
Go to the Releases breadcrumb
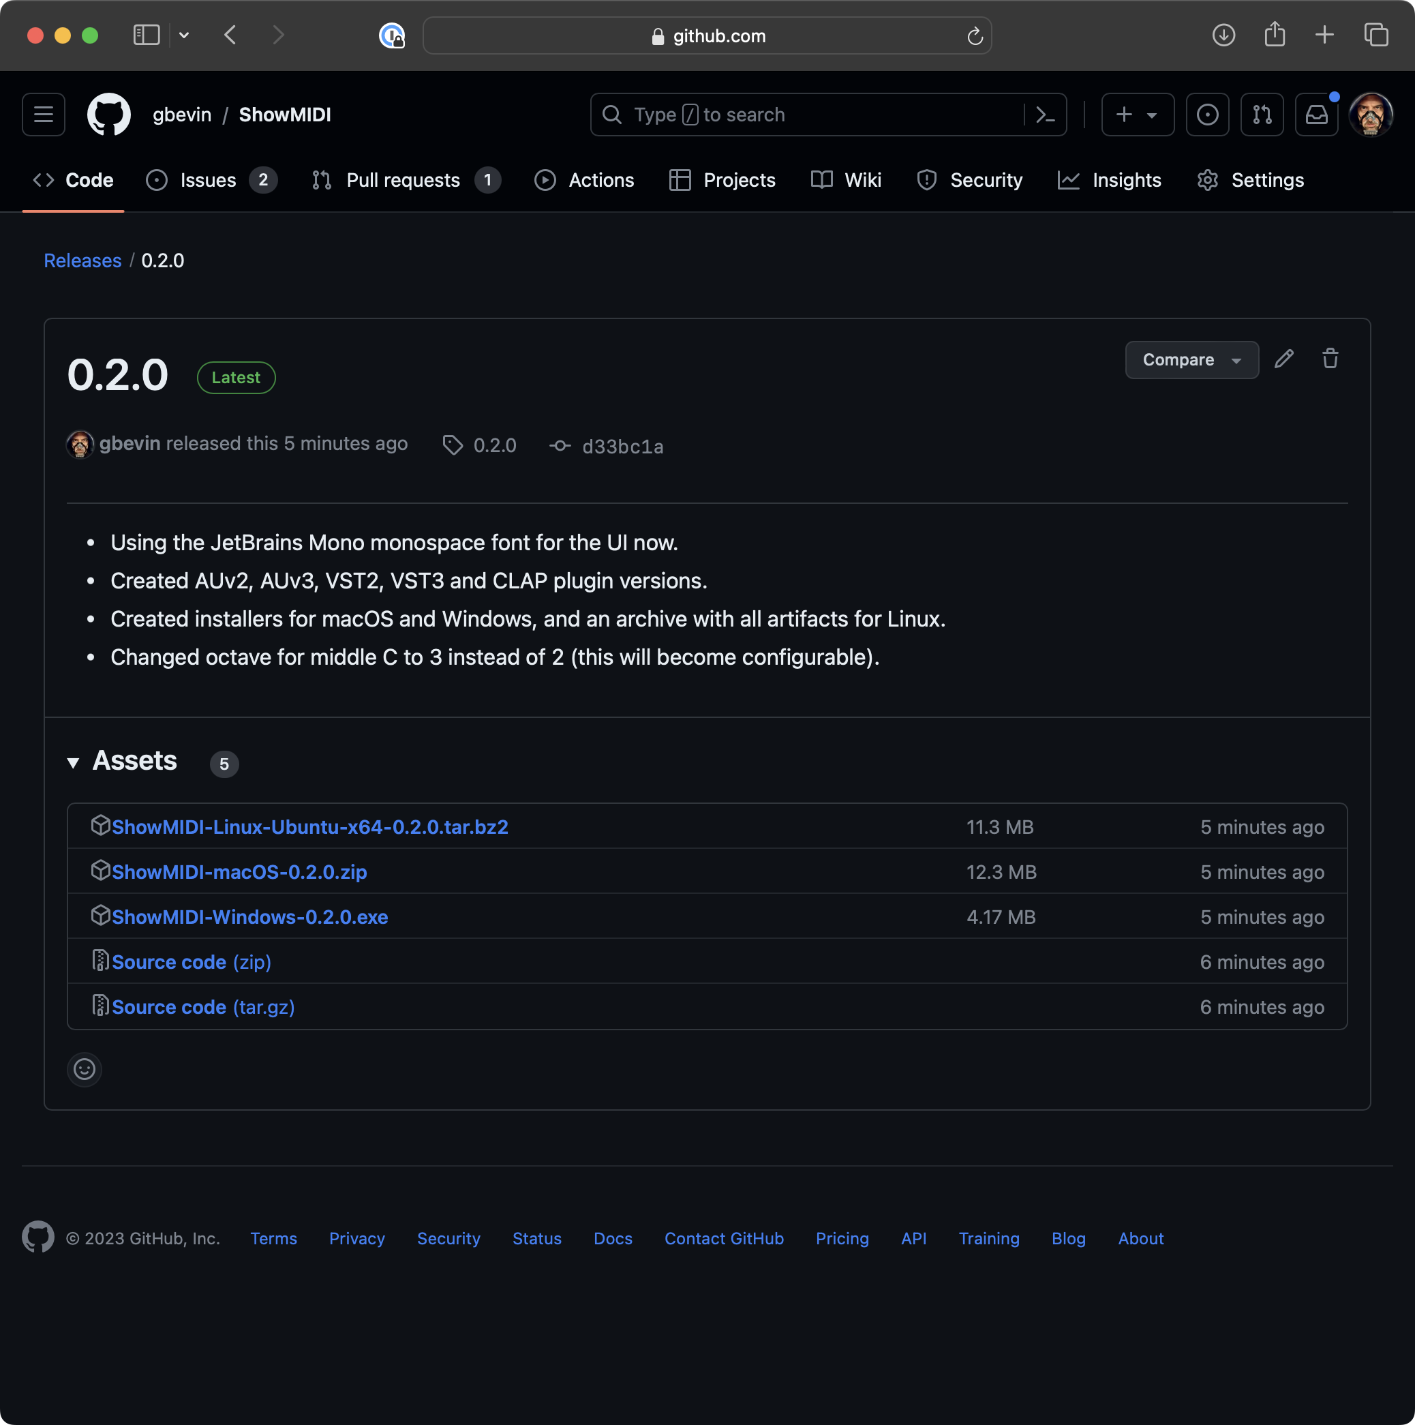pyautogui.click(x=82, y=260)
